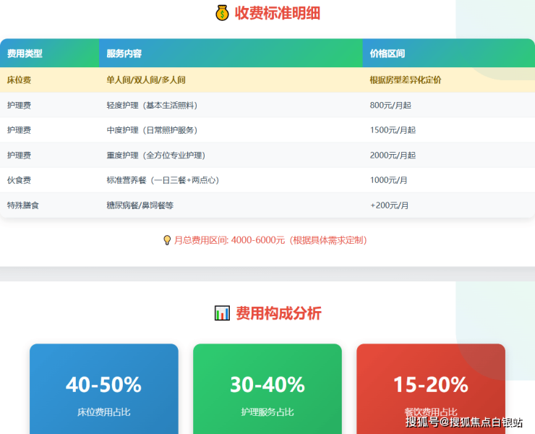
Task: Click the 搜狐号@搜狐焦点白银站 watermark
Action: pos(463,422)
